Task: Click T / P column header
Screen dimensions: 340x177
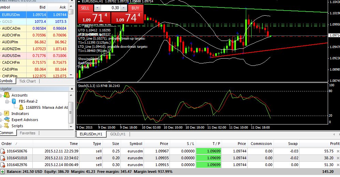Action: click(x=209, y=144)
